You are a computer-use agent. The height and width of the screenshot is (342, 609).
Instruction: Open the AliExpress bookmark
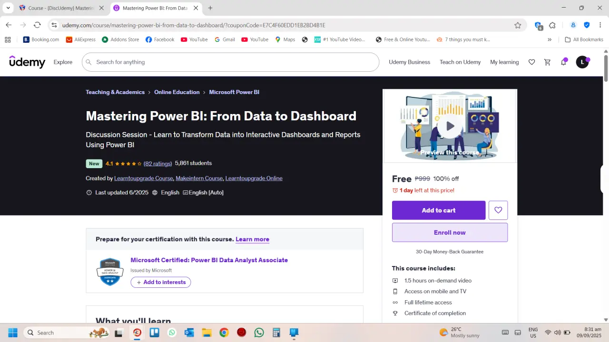coord(81,39)
